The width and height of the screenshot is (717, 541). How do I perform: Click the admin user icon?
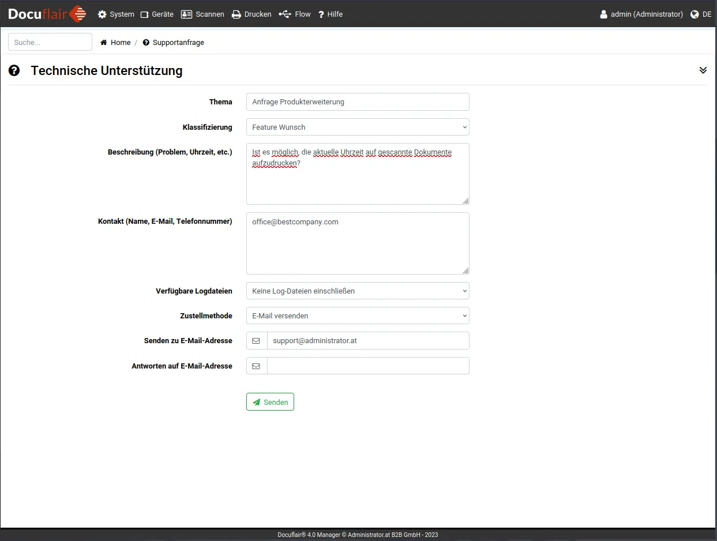[603, 14]
